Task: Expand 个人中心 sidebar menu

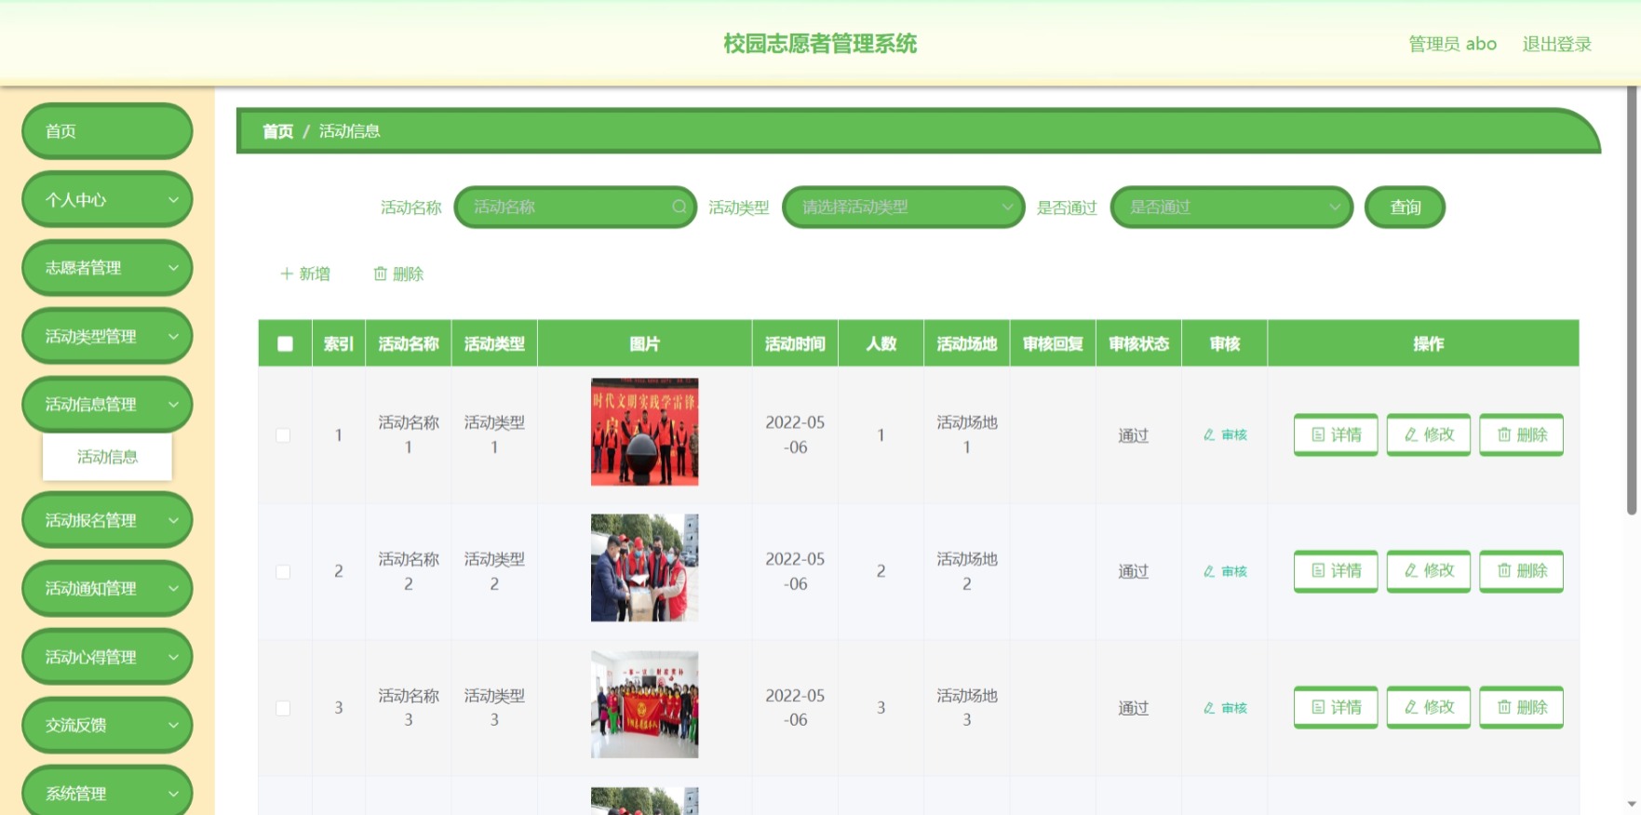Action: pos(107,199)
